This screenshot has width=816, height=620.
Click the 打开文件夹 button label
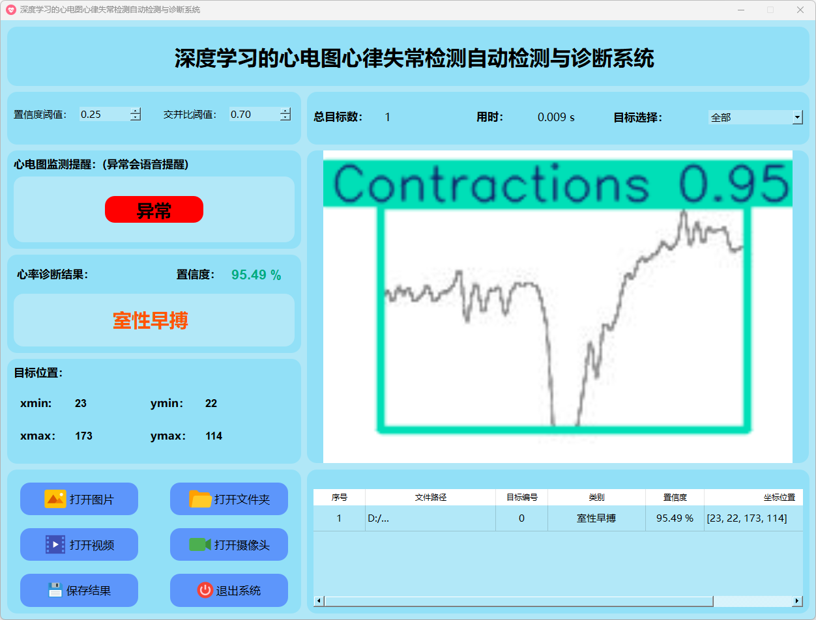pos(242,500)
